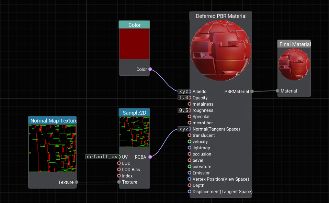Click the xyz field beside Albedo
The width and height of the screenshot is (329, 203).
click(183, 92)
